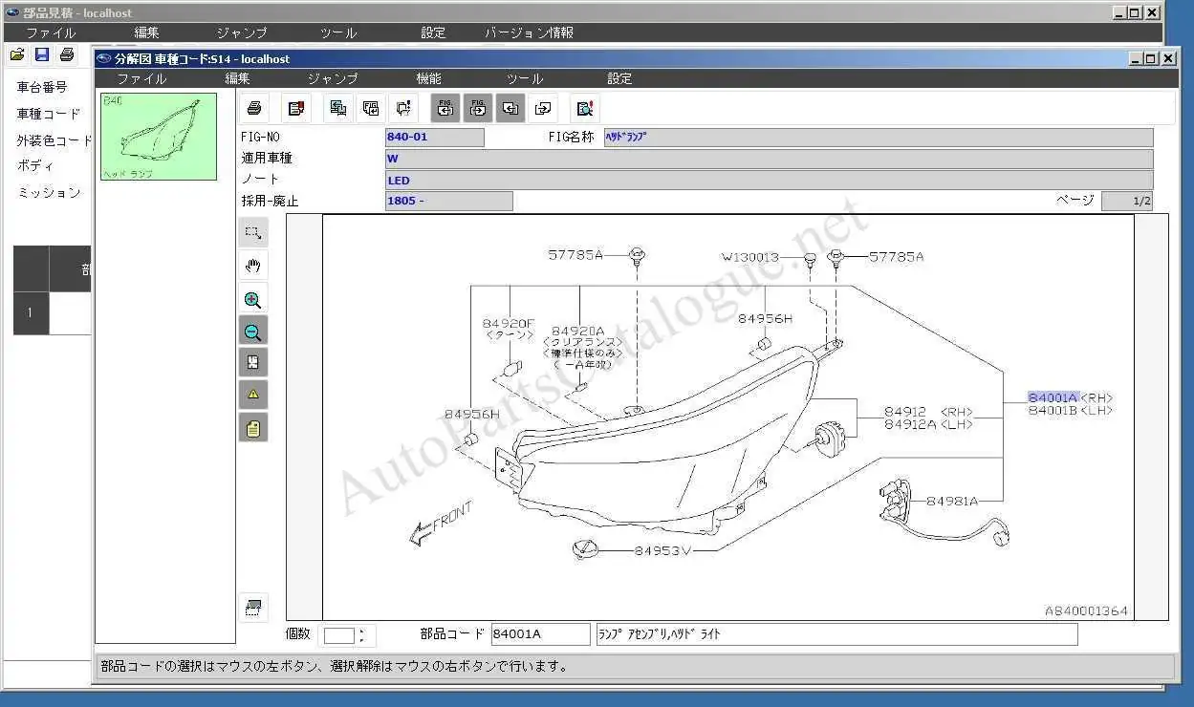Screen dimensions: 1194x707
Task: Select part code 84912 <RH> in diagram
Action: [927, 412]
